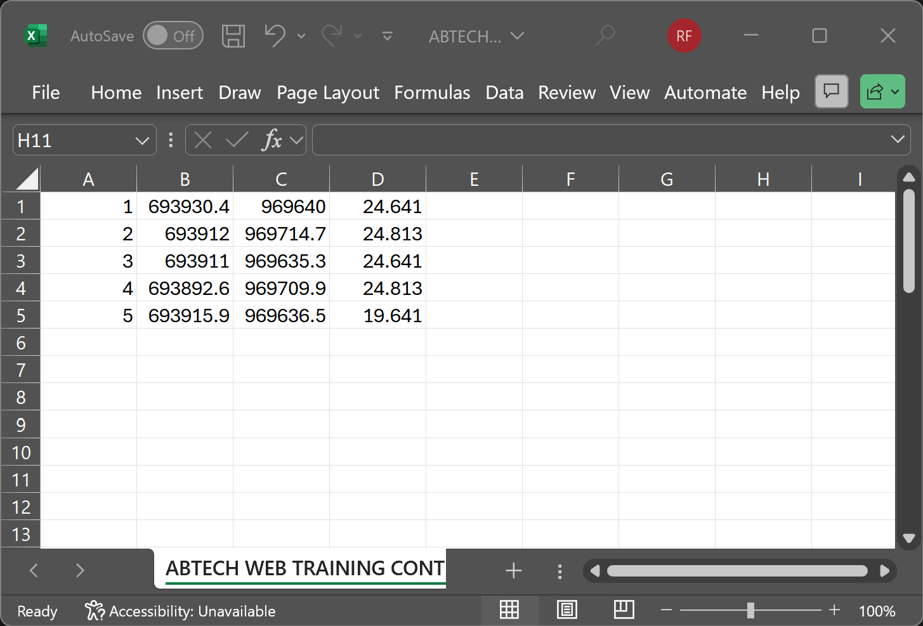Click the Undo arrow icon

pos(275,36)
